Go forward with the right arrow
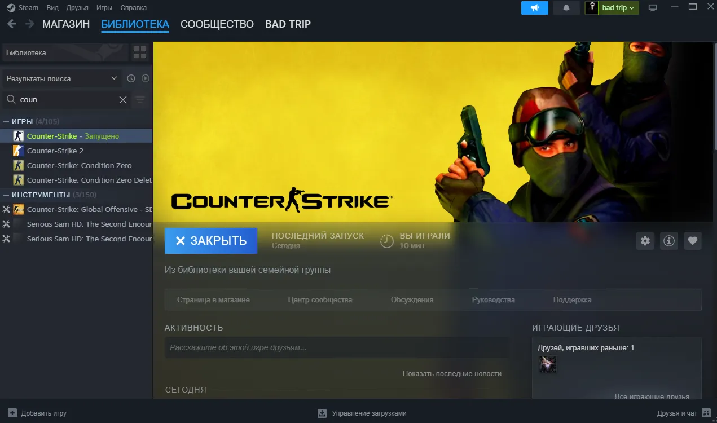This screenshot has width=717, height=423. (x=30, y=24)
